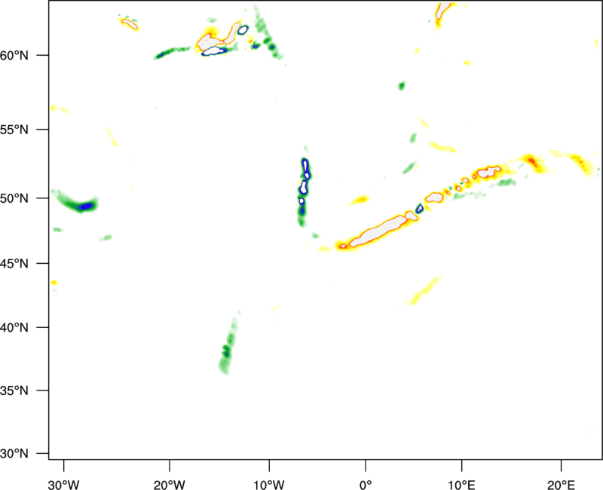Select the 50°N latitude label
This screenshot has width=603, height=490.
point(14,198)
